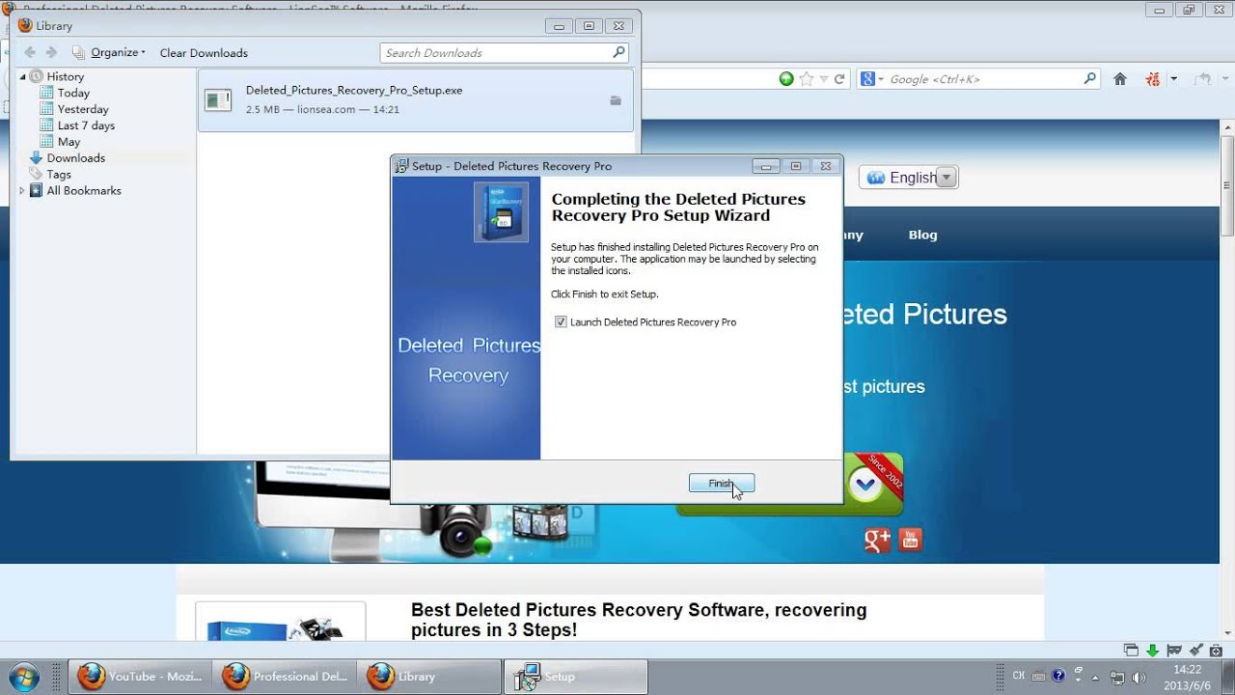Click the mask icon in addon bar
This screenshot has width=1235, height=695.
[1174, 651]
